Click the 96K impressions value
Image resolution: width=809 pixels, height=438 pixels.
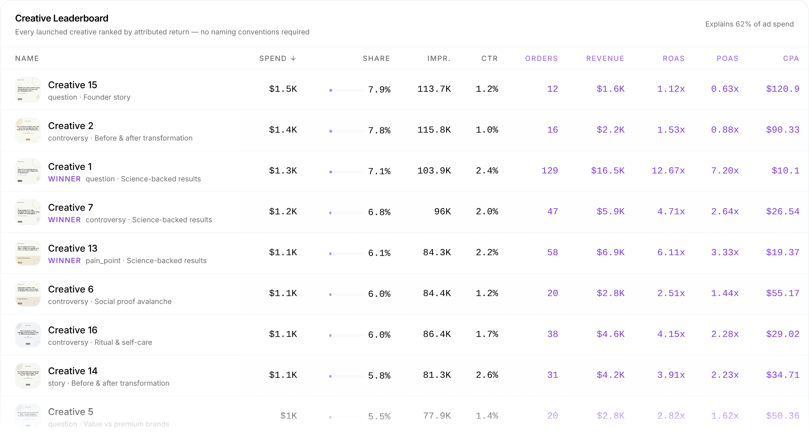(x=443, y=211)
